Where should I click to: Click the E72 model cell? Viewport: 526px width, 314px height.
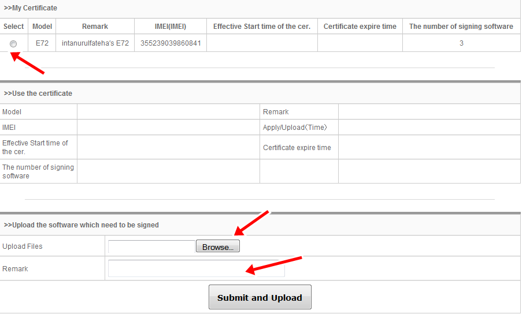click(42, 43)
